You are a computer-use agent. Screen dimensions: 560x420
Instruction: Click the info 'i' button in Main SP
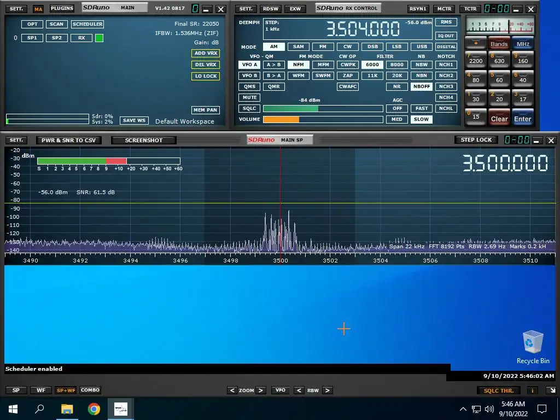pyautogui.click(x=533, y=390)
